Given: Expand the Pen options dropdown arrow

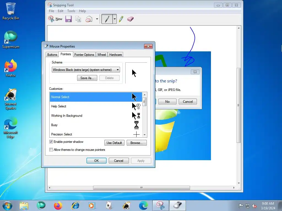Looking at the screenshot, I should [115, 19].
